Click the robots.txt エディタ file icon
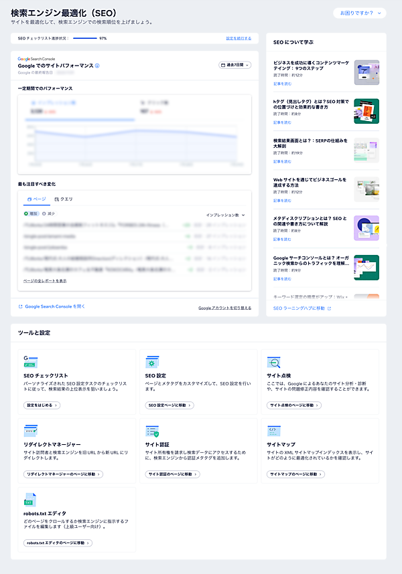The image size is (402, 574). (29, 500)
